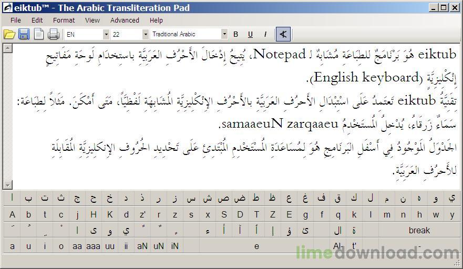Click the 'English keyboard' phrase in the text
463x269 pixels.
(x=366, y=77)
